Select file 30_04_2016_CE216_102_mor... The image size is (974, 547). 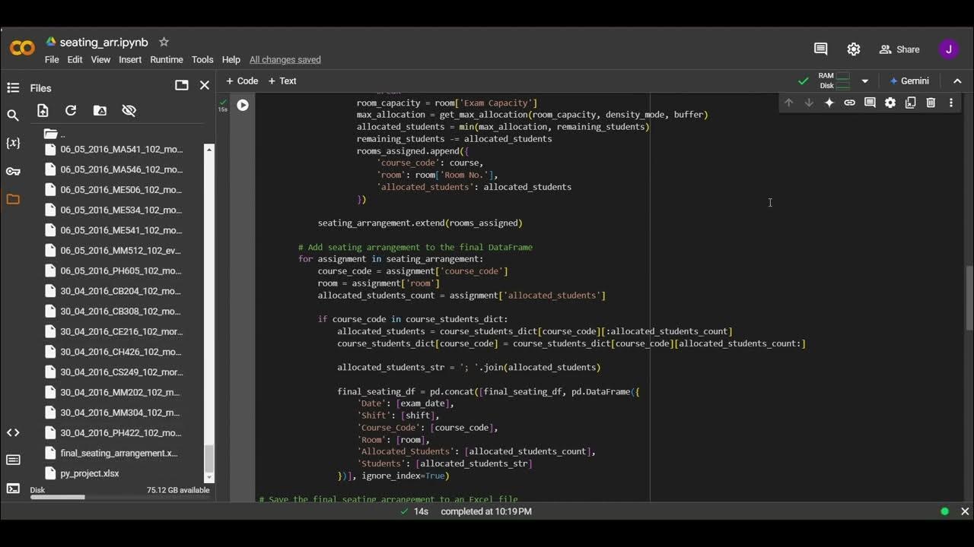point(122,331)
